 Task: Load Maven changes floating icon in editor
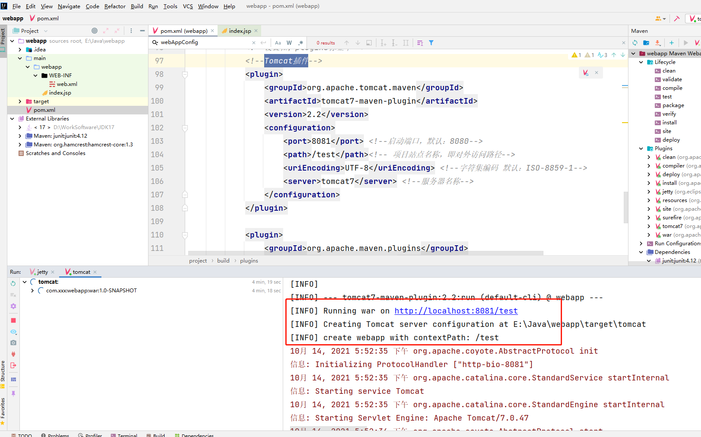point(586,73)
